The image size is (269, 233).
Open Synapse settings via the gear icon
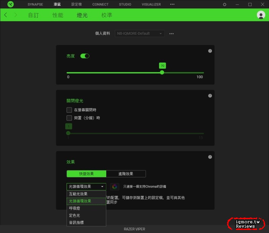(224, 4)
